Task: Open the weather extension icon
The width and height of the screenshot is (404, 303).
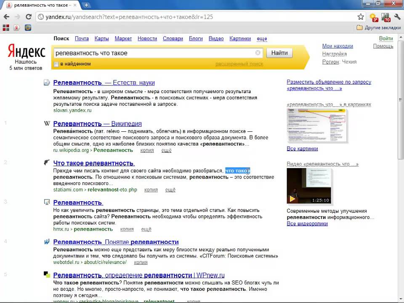Action: 374,18
